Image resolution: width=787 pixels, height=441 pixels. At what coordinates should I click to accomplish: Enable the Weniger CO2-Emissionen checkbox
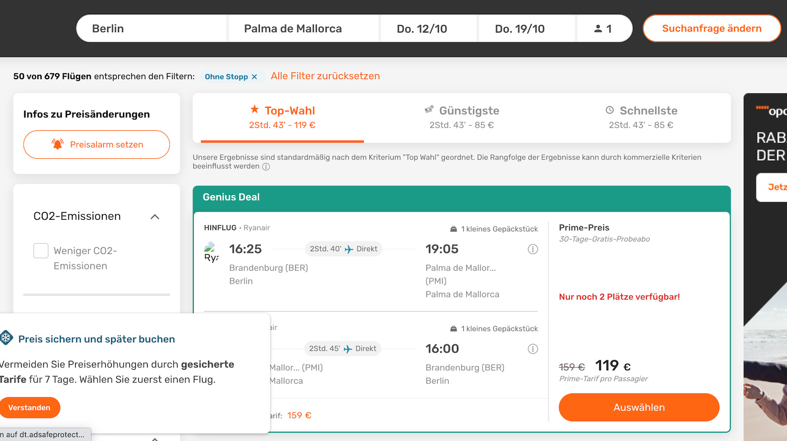click(41, 251)
